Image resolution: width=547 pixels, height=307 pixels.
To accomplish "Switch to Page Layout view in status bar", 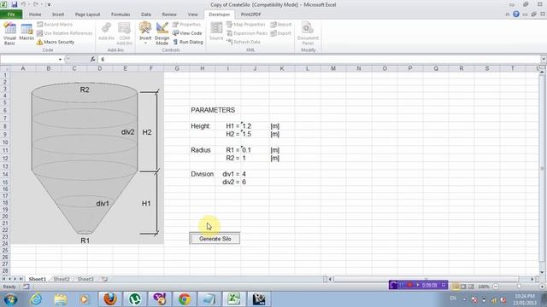I will pyautogui.click(x=463, y=287).
